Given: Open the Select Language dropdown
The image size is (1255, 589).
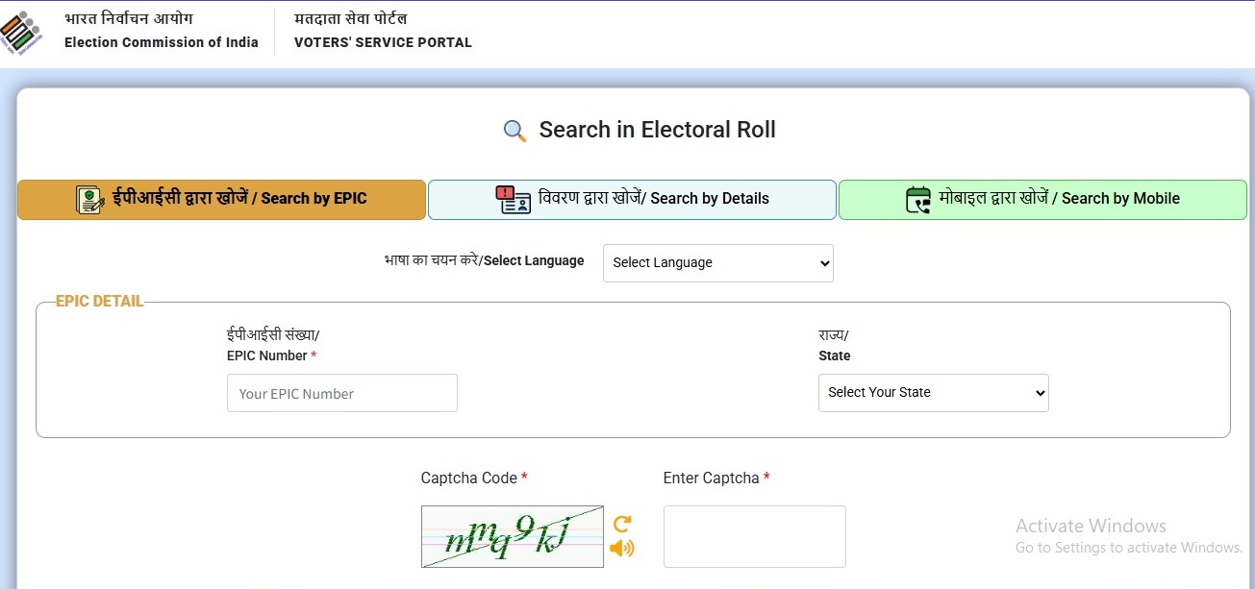Looking at the screenshot, I should pos(717,263).
